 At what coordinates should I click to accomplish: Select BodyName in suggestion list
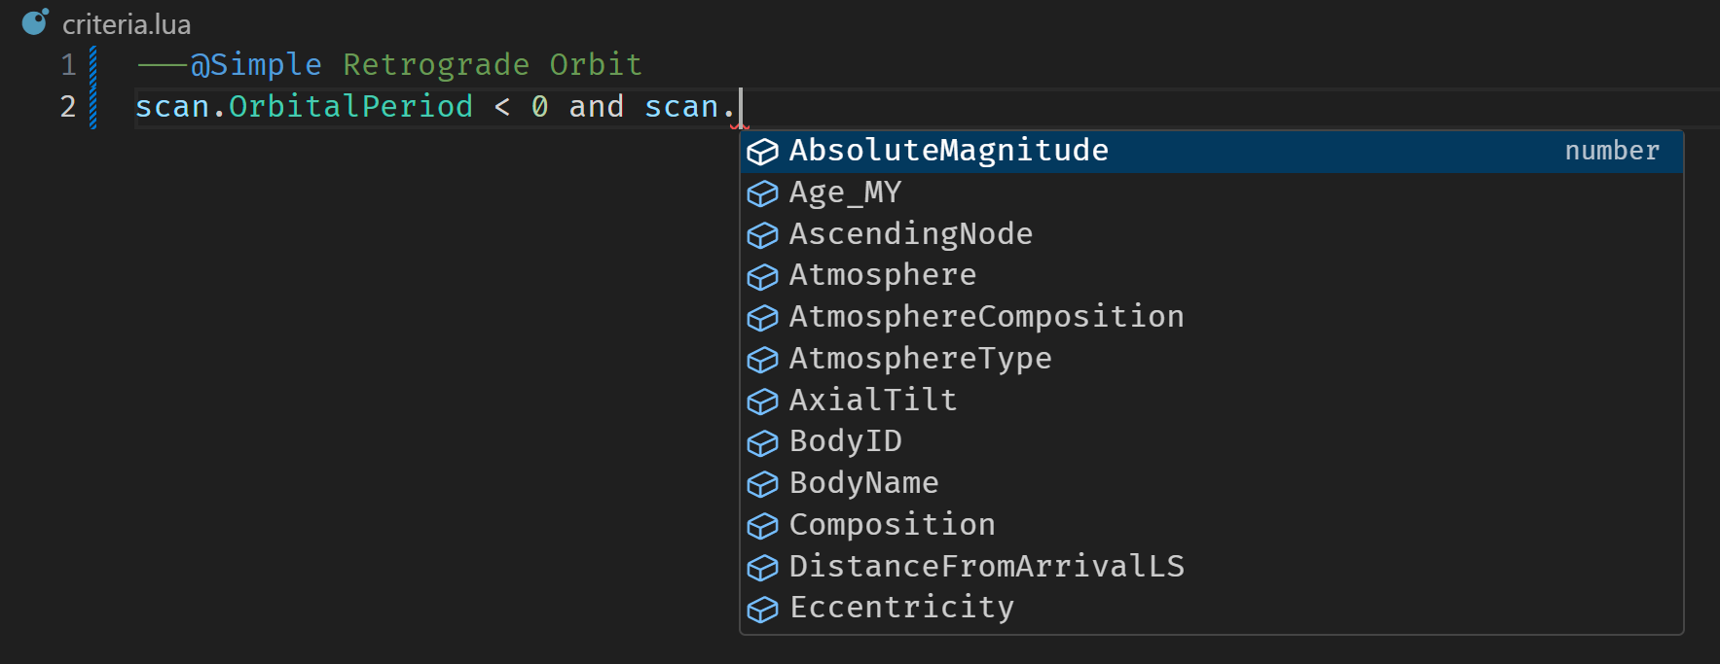(1212, 483)
